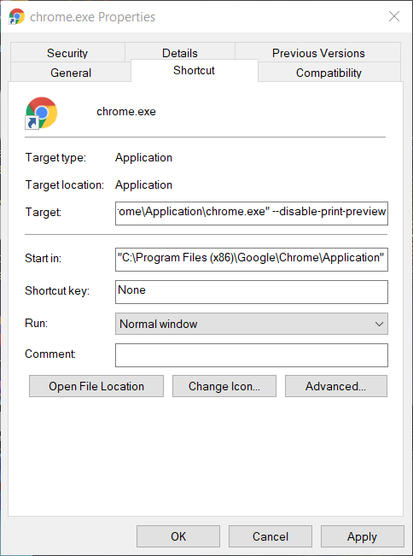413x556 pixels.
Task: Open the Details tab
Action: pyautogui.click(x=179, y=53)
